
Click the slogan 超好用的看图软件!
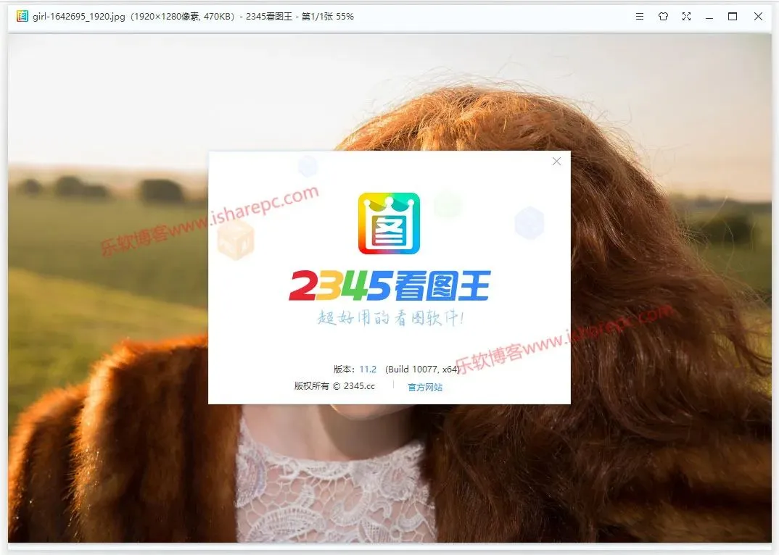pos(390,317)
